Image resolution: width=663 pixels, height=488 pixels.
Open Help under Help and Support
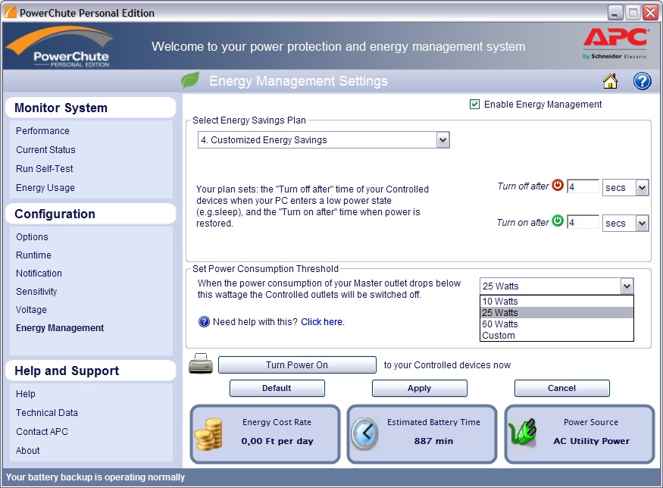point(25,394)
